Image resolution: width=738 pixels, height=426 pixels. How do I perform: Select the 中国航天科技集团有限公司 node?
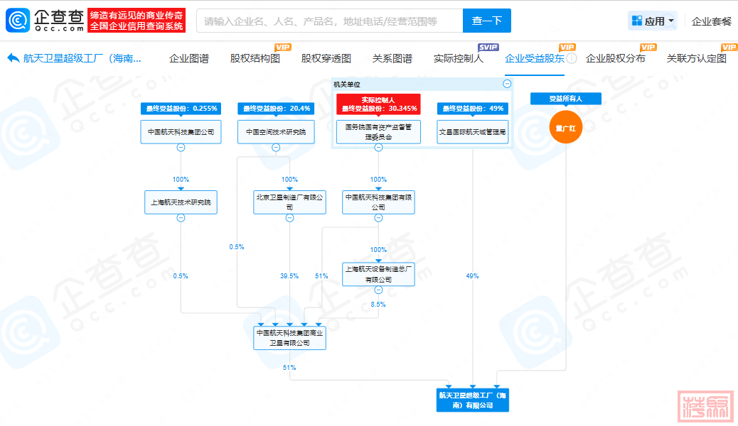pyautogui.click(x=378, y=202)
